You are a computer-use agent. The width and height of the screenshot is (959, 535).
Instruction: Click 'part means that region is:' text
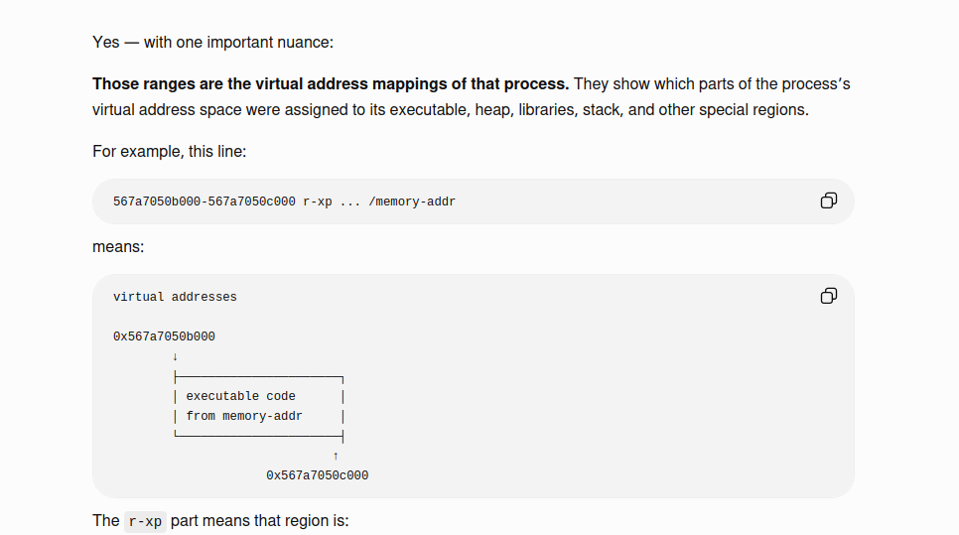[259, 521]
